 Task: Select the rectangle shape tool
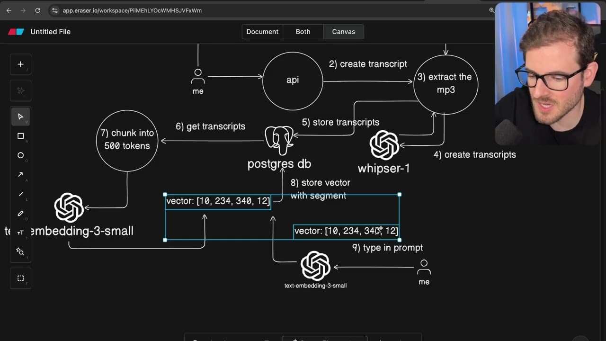20,136
